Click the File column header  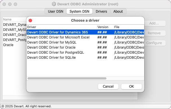coord(129,27)
